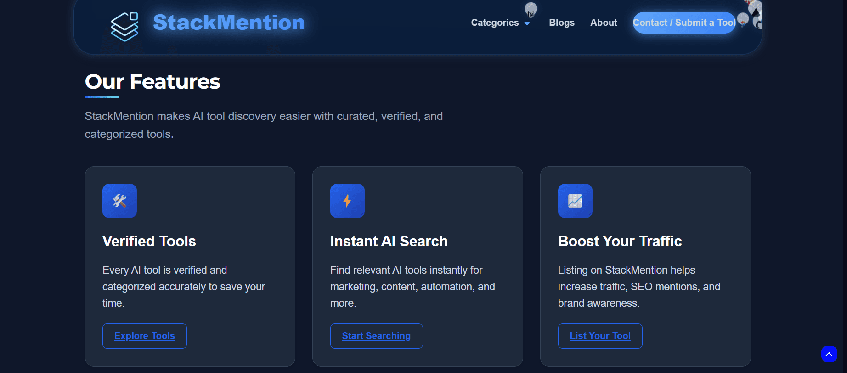Select the Our Features heading
The image size is (847, 373).
[x=152, y=82]
